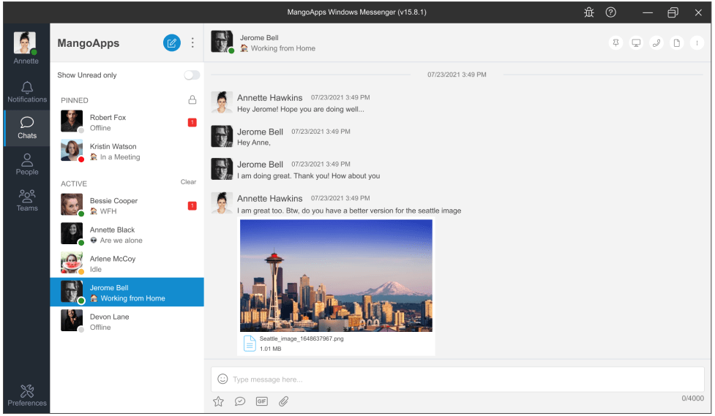Select Jerome Bell highlighted chat
The width and height of the screenshot is (715, 416).
(127, 292)
